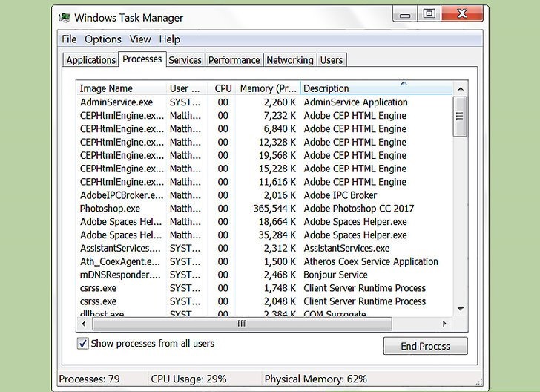Click the Bonjour Service description

pyautogui.click(x=335, y=275)
